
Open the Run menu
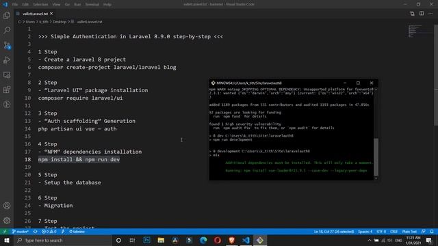tap(77, 5)
